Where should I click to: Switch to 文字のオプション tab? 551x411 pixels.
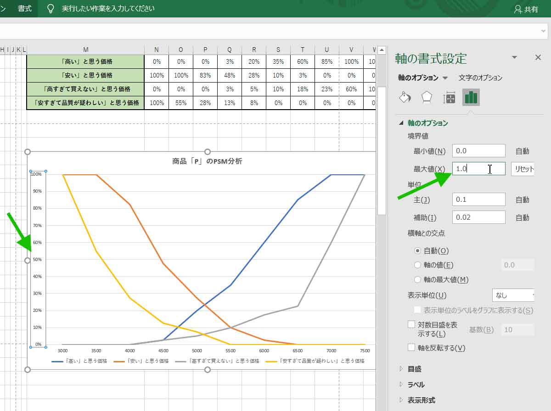coord(480,78)
